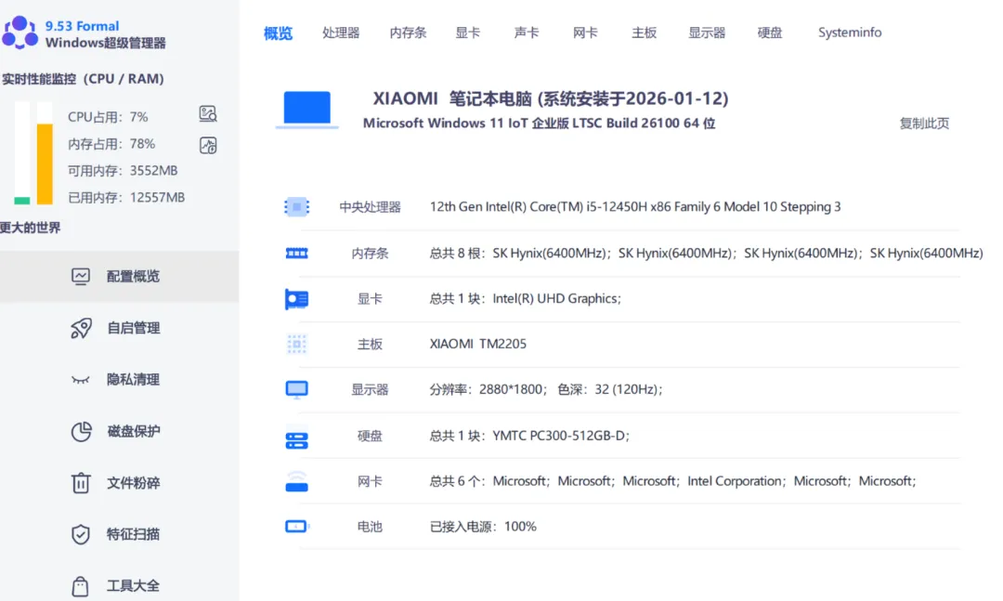Viewport: 1003px width, 601px height.
Task: Click the CPU chip icon for 中央处理器
Action: pos(297,207)
